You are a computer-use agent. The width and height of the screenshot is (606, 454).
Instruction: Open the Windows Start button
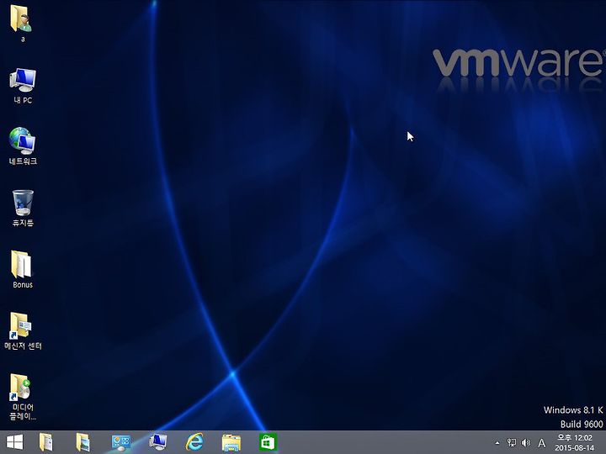(14, 442)
